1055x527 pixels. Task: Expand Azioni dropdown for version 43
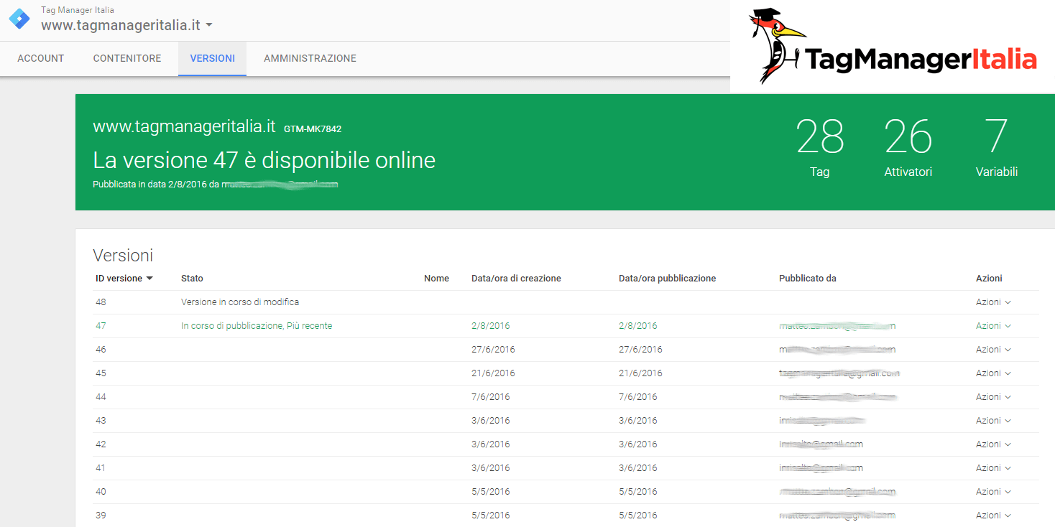point(993,421)
